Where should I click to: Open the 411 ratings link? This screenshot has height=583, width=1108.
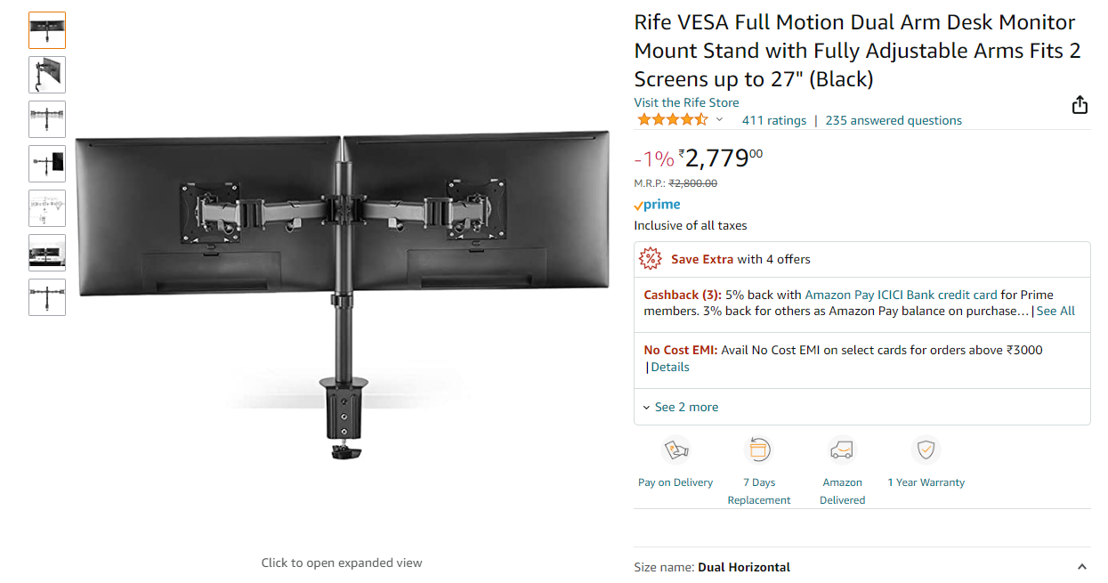(774, 120)
